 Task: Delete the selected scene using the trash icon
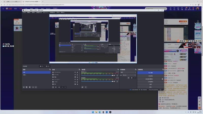[x=27, y=87]
